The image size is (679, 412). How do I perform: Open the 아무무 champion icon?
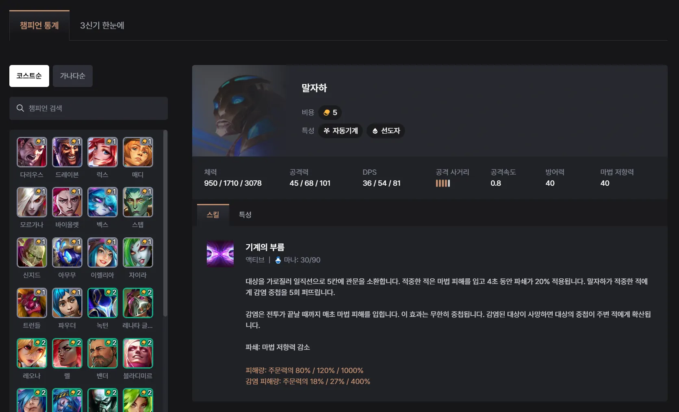coord(67,253)
